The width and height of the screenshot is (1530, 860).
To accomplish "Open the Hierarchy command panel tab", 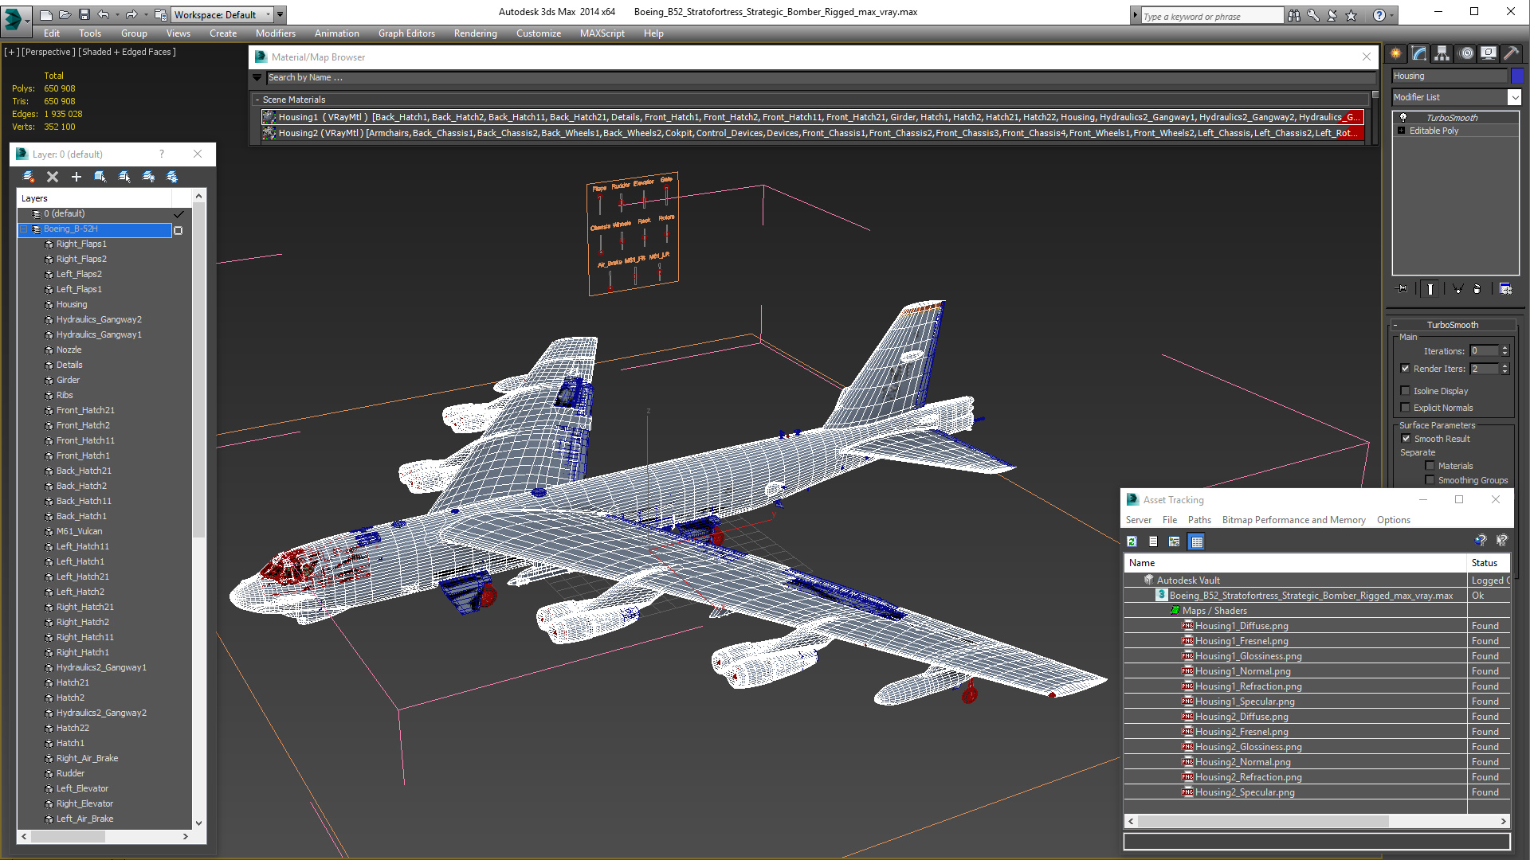I will coord(1442,53).
